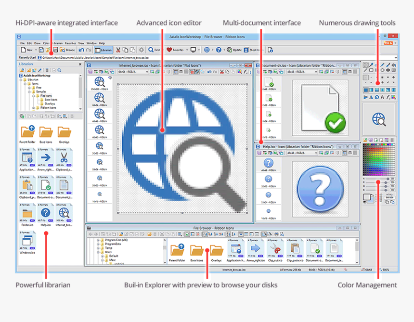Open the File menu
The image size is (414, 322).
[23, 43]
